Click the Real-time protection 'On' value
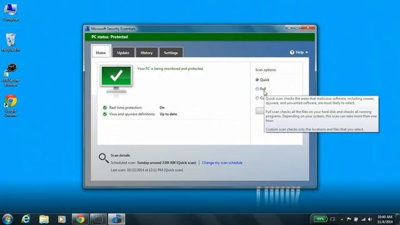The image size is (400, 225). (162, 107)
